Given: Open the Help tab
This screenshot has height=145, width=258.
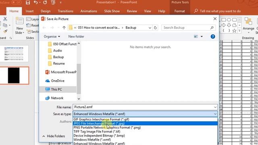Looking at the screenshot, I should [162, 11].
